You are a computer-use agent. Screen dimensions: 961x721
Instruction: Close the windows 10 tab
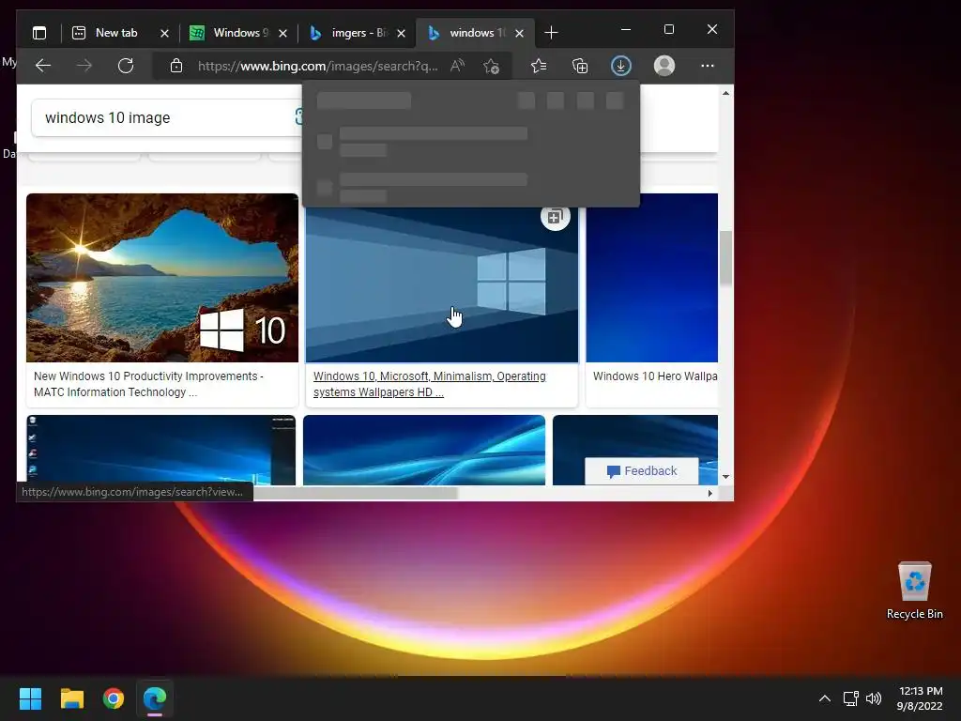519,33
